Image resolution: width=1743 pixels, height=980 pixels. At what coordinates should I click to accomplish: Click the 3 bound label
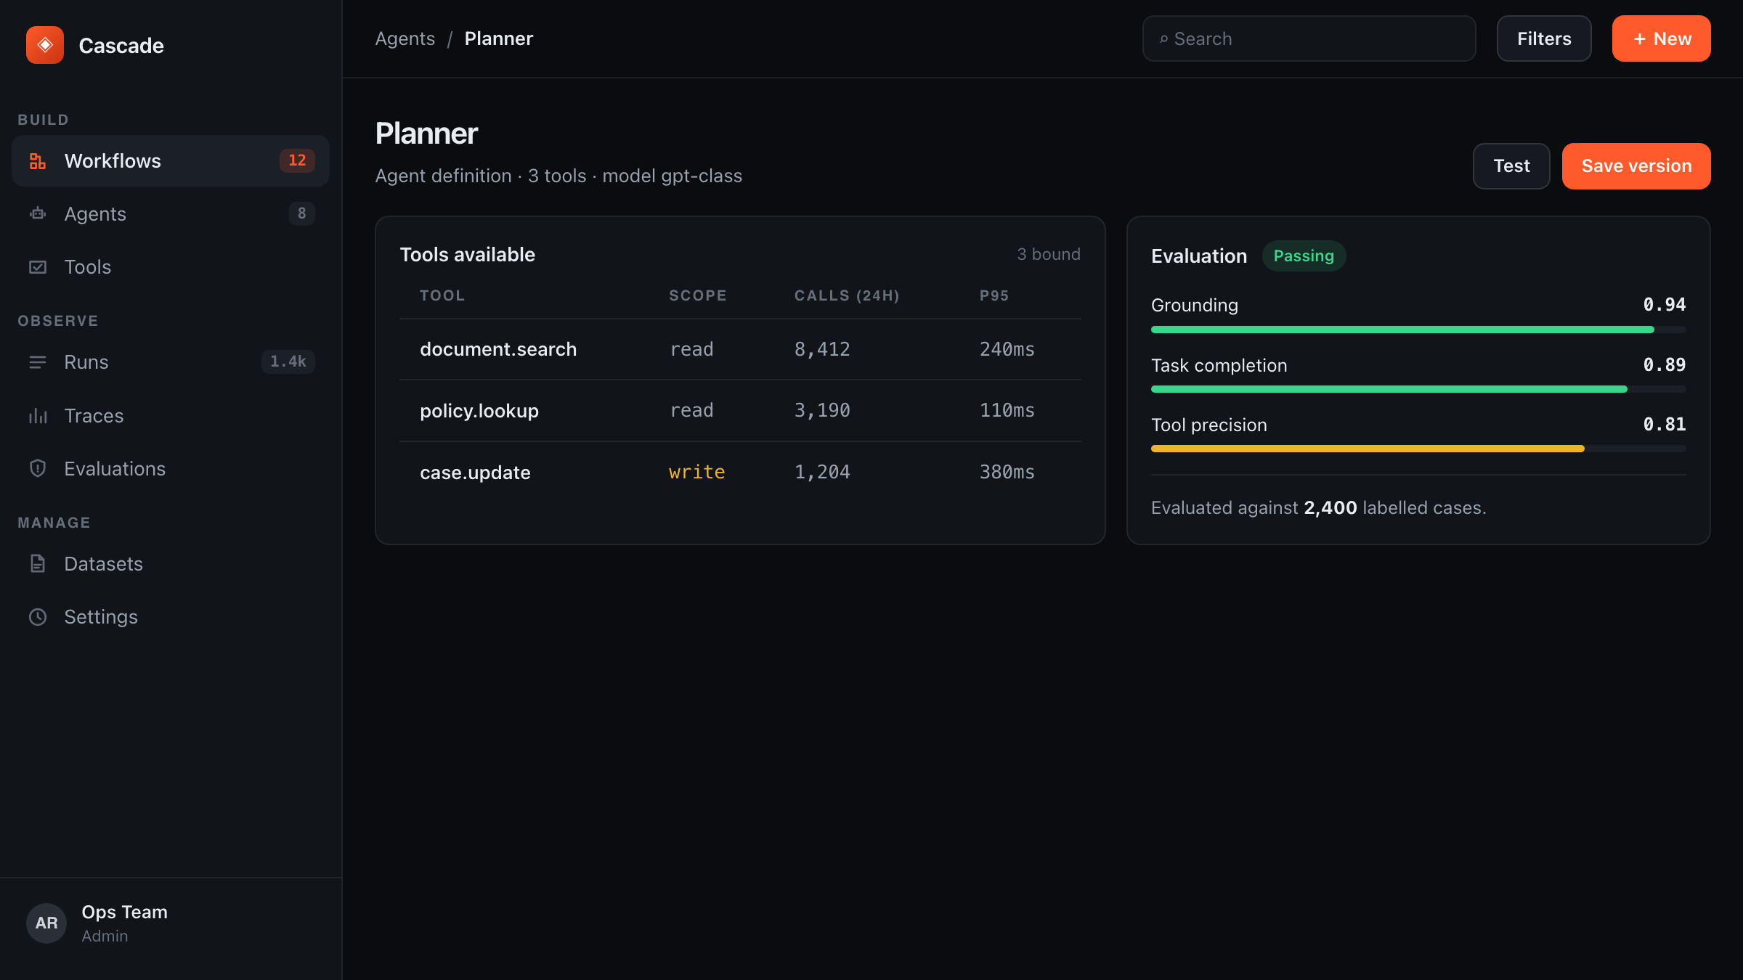(1049, 254)
